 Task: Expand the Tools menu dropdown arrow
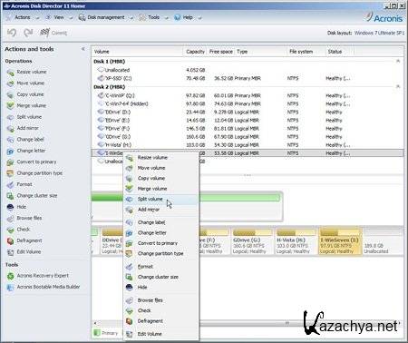pyautogui.click(x=166, y=18)
